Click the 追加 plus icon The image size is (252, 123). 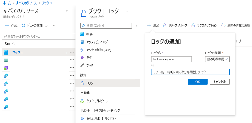pyautogui.click(x=149, y=25)
